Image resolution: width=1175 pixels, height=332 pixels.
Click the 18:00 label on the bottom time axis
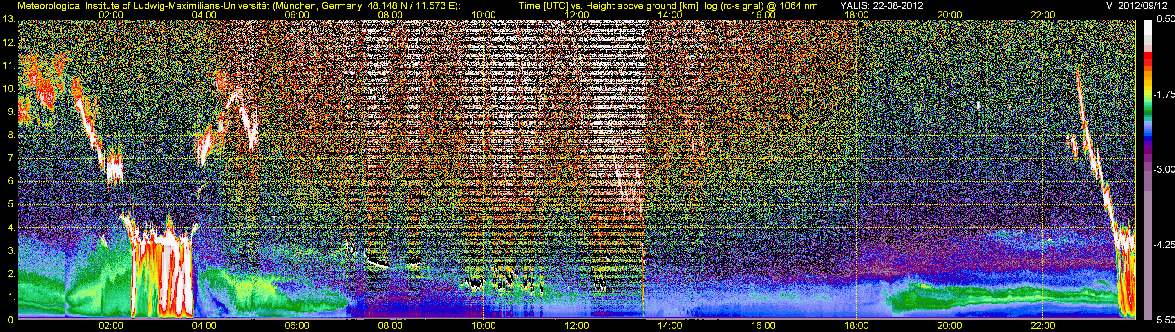(x=856, y=326)
